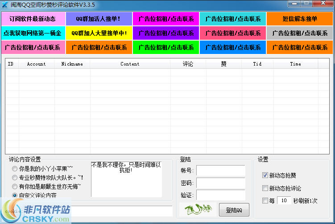Click the magenta 广告位招租 banner
The height and width of the screenshot is (224, 335).
[x=166, y=19]
